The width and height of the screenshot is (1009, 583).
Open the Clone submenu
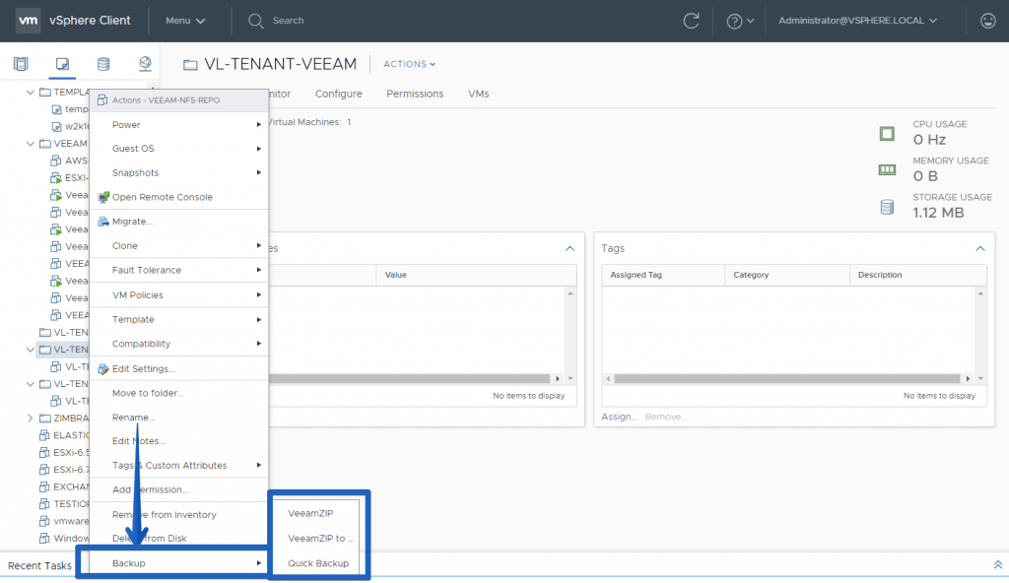(x=179, y=246)
